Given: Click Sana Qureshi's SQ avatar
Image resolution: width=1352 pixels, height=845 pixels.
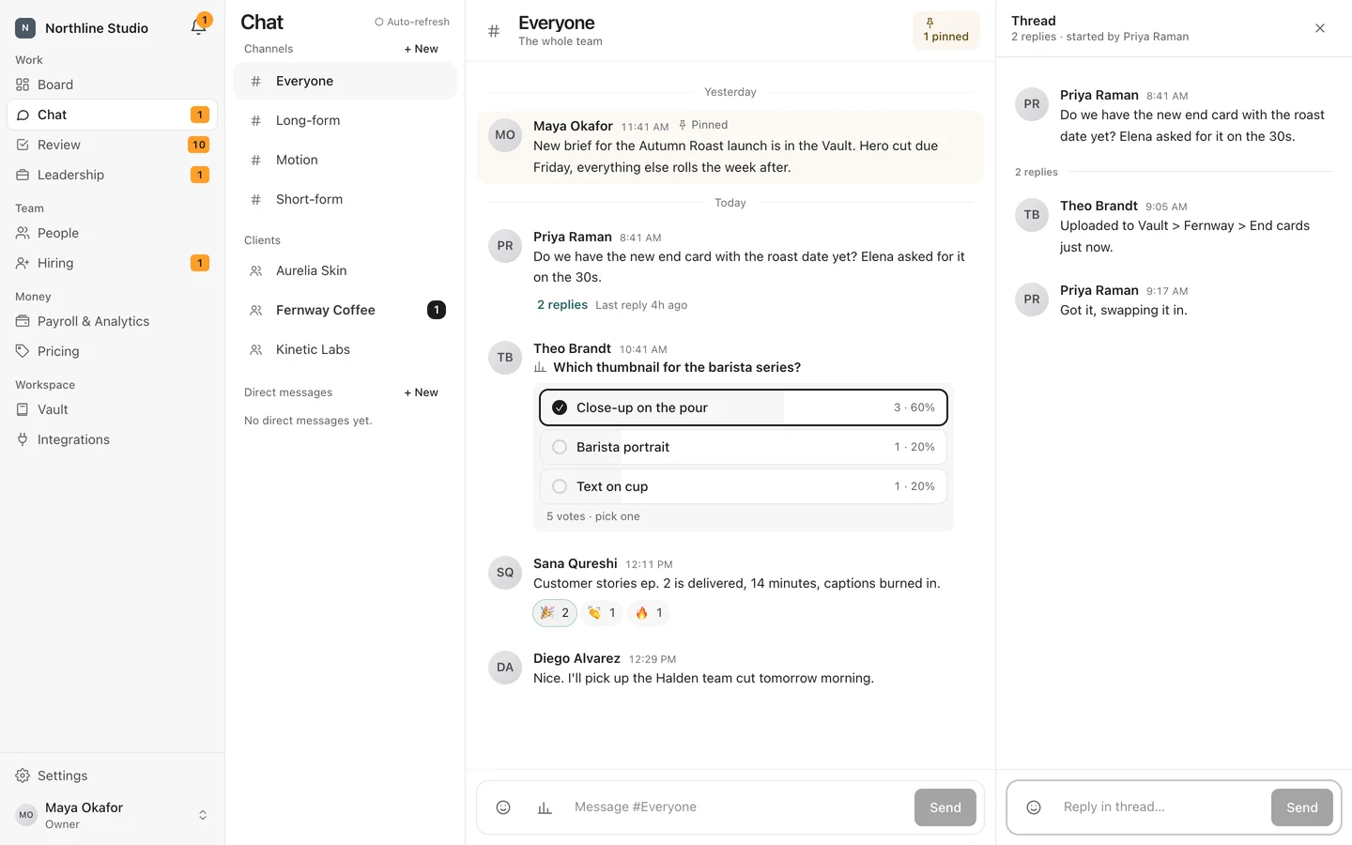Looking at the screenshot, I should tap(505, 573).
